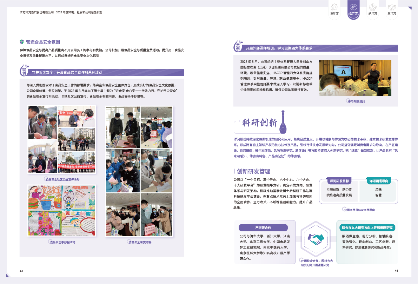Select the 护洋河 tab label

point(372,14)
